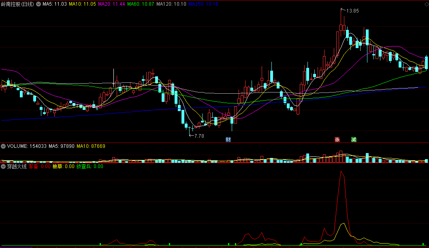Open dropdown arrow beside 岭南控股(日线) title

pyautogui.click(x=38, y=4)
